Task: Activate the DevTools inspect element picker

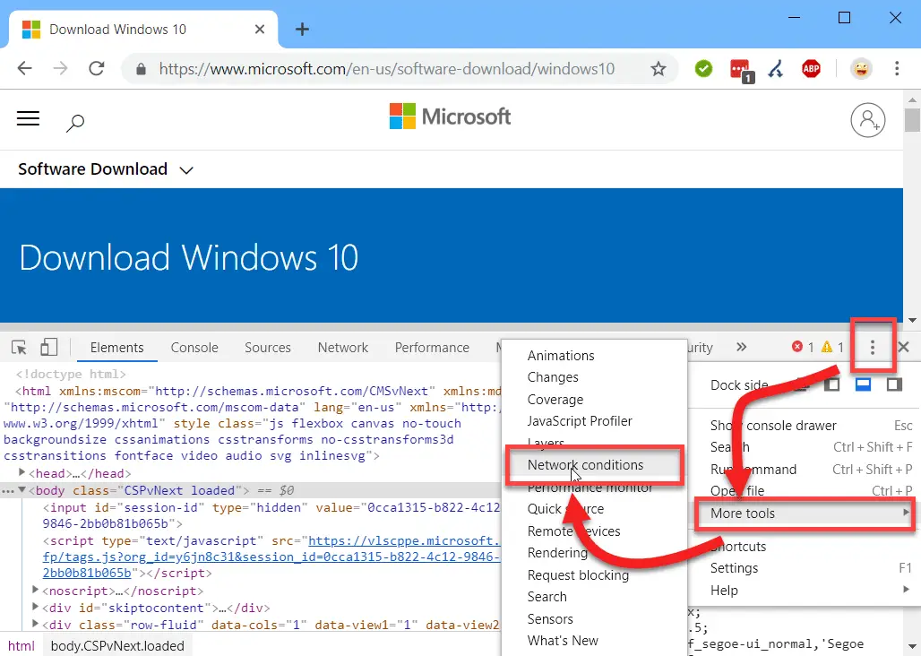Action: (19, 348)
